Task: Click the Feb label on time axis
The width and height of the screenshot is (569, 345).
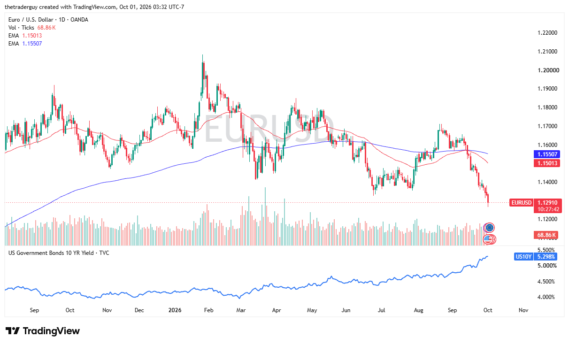Action: pyautogui.click(x=208, y=310)
